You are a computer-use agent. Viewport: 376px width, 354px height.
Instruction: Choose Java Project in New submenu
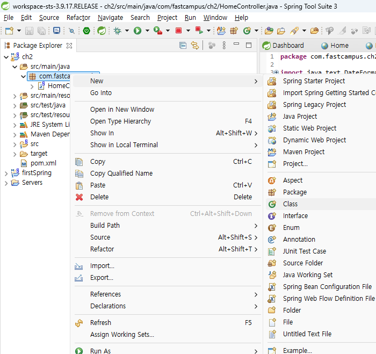tap(300, 117)
